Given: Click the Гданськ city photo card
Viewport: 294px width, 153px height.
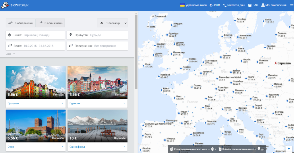Looking at the screenshot, I should click(x=98, y=82).
